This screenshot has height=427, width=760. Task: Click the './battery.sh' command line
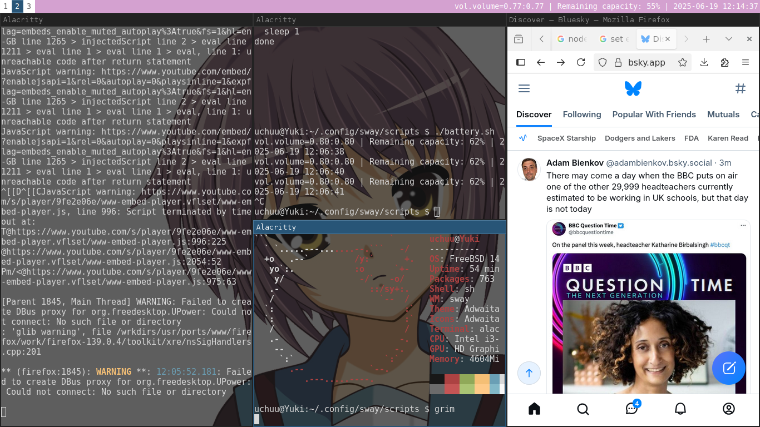374,132
